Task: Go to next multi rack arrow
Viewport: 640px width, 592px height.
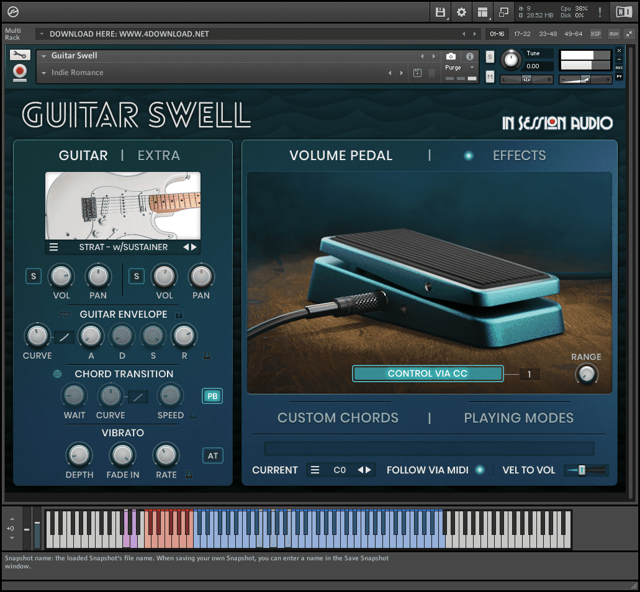Action: coord(474,34)
